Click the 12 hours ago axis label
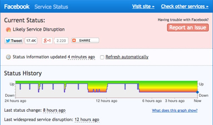 click(x=107, y=101)
